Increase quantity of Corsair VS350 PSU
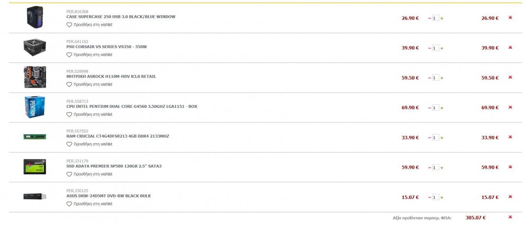The width and height of the screenshot is (525, 225). pos(442,48)
